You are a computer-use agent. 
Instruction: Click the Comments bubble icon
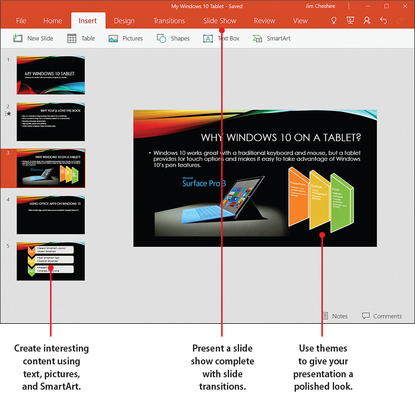pos(366,316)
